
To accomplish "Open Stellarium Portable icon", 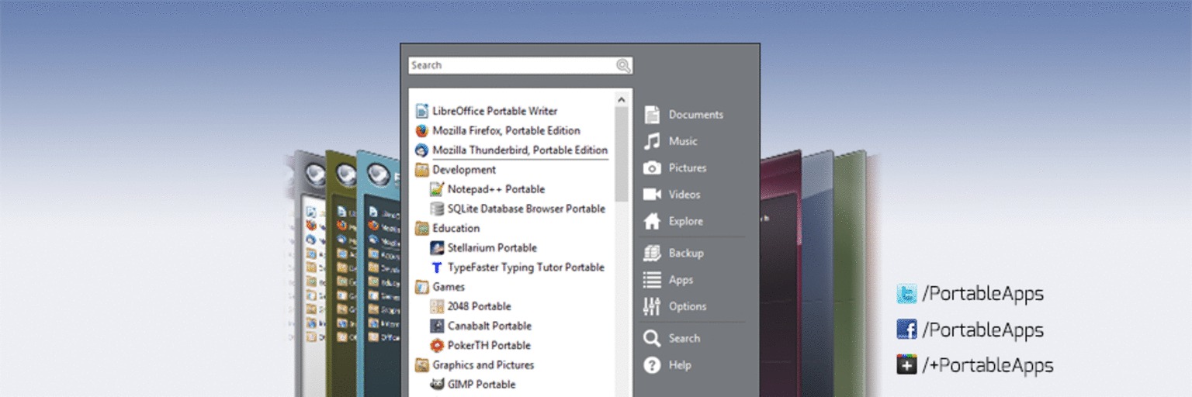I will point(437,247).
